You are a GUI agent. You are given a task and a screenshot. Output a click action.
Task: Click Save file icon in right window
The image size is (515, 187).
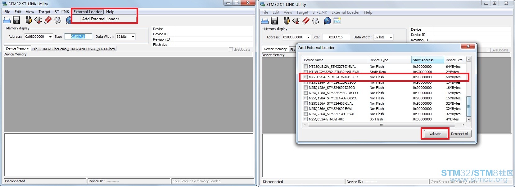tap(274, 21)
